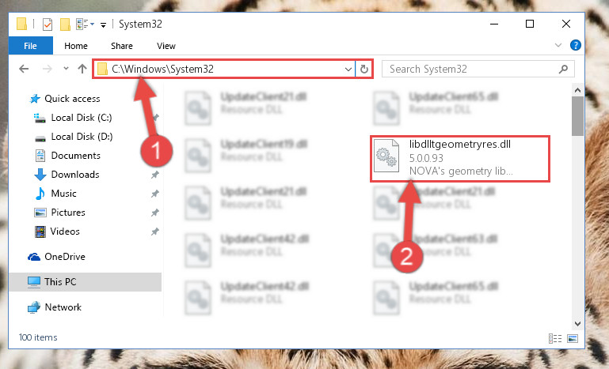Click into the Search System32 field
This screenshot has height=369, width=609.
(472, 69)
